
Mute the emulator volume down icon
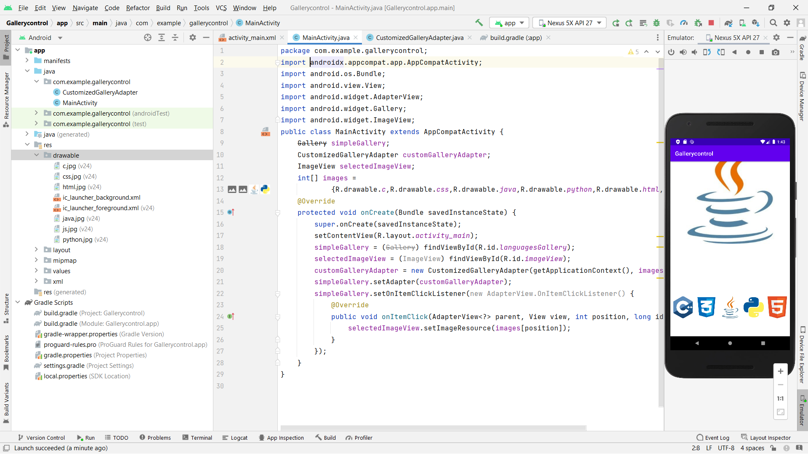[694, 52]
